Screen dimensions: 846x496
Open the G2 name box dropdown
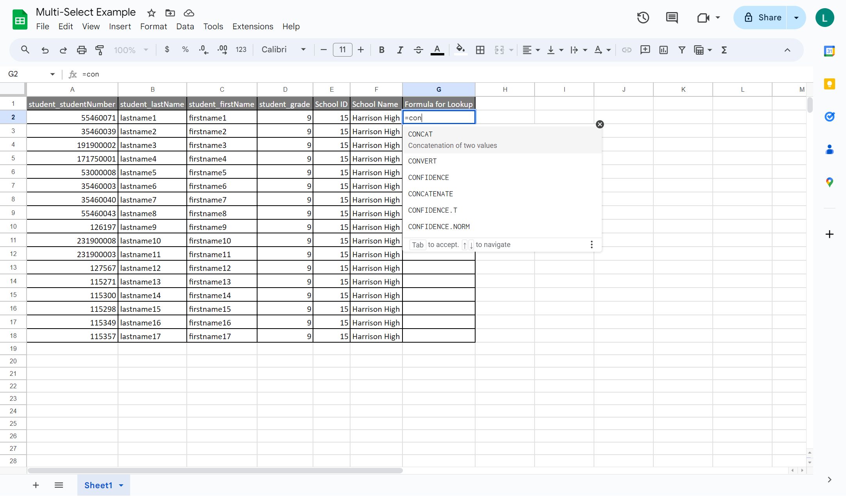(x=52, y=74)
